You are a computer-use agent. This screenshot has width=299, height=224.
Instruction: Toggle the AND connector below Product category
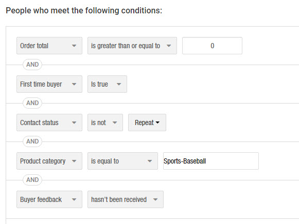tap(32, 180)
